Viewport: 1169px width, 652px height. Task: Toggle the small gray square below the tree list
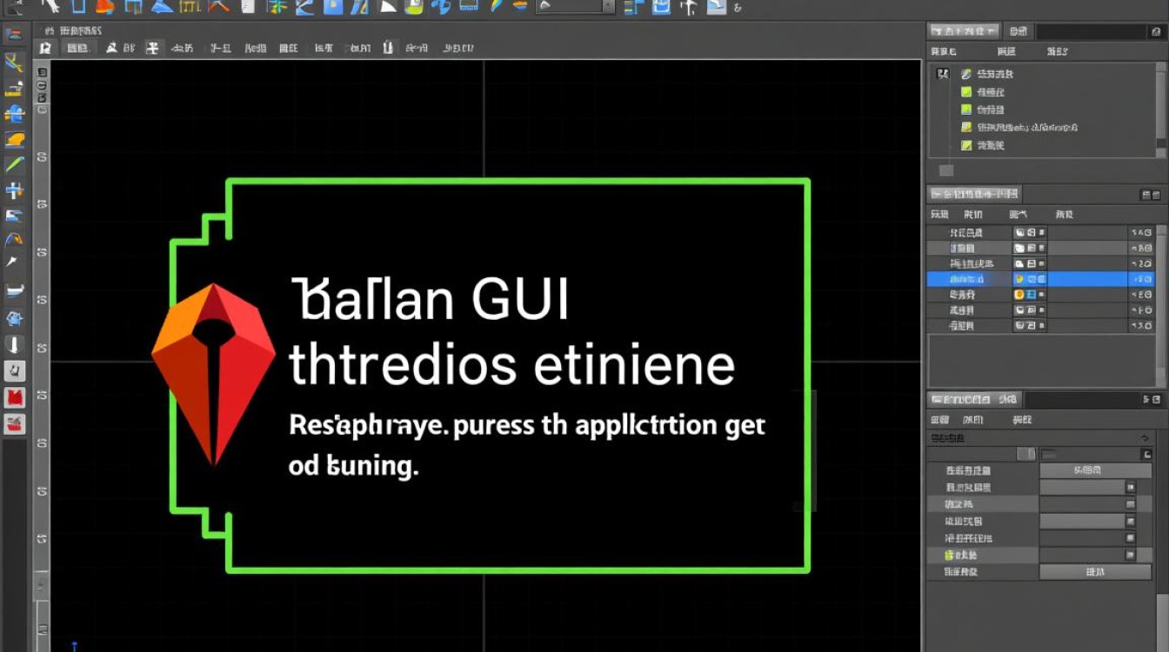pos(946,170)
